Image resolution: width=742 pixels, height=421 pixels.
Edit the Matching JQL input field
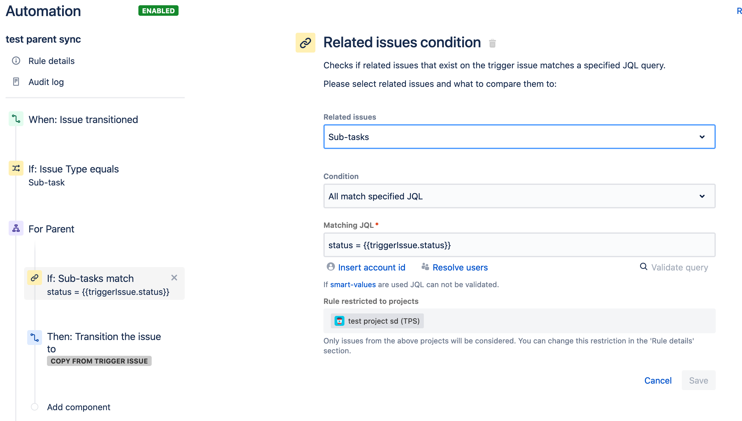(x=519, y=245)
